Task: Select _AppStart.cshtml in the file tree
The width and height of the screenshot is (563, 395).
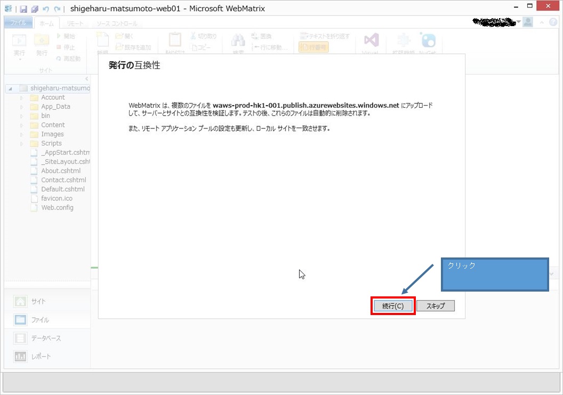Action: pyautogui.click(x=60, y=152)
